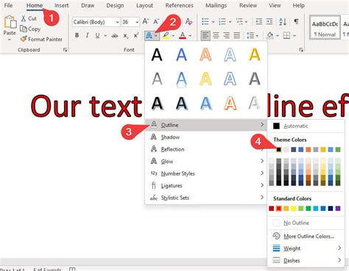Open Number Styles submenu
Image resolution: width=349 pixels, height=271 pixels.
point(205,173)
